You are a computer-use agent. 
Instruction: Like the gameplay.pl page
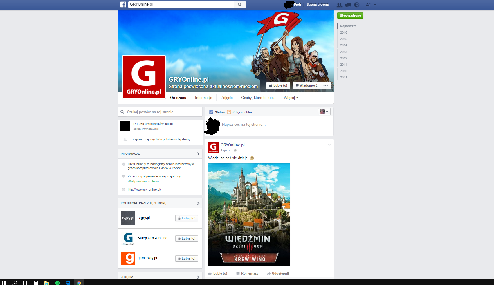(187, 258)
